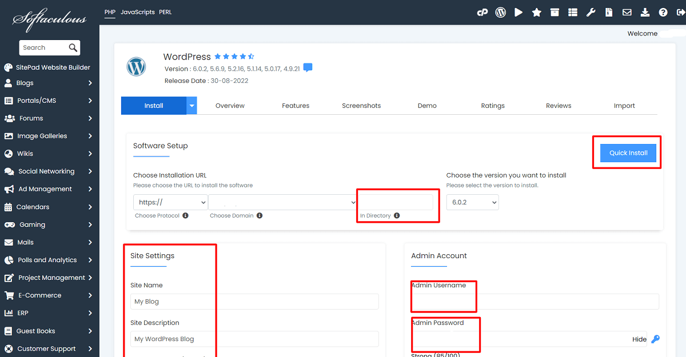Screen dimensions: 686x357
Task: Generate a password with the blue key icon
Action: pyautogui.click(x=655, y=339)
